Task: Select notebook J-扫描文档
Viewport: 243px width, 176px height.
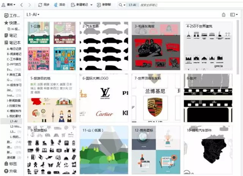Action: [14, 106]
